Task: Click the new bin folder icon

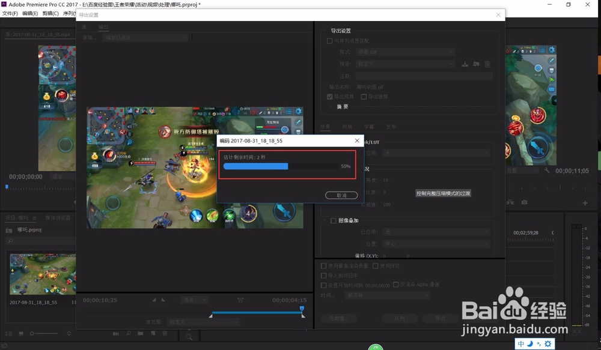Action: tap(141, 334)
